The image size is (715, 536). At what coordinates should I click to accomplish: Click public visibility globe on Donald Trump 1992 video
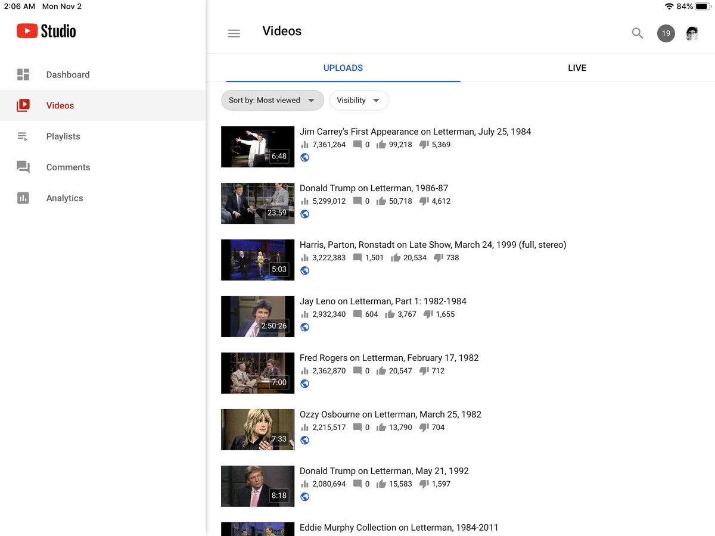tap(304, 497)
